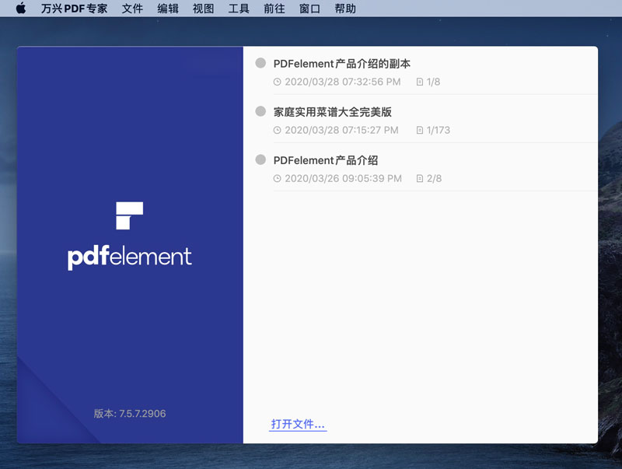Viewport: 622px width, 469px height.
Task: Click the page icon showing 1/8
Action: (418, 82)
